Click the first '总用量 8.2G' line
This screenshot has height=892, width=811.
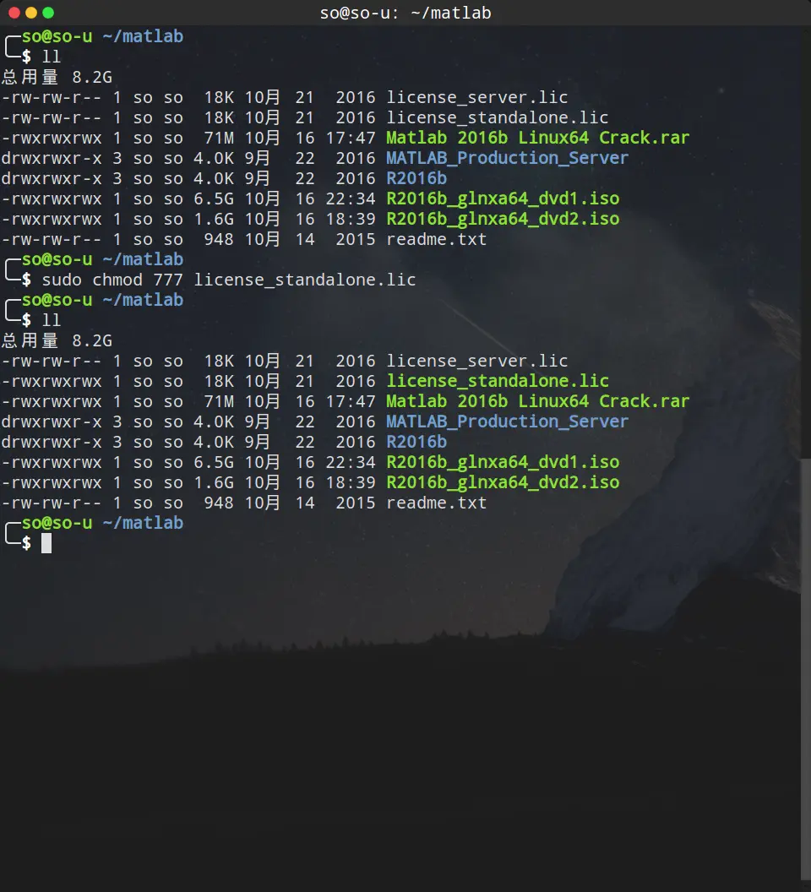click(57, 78)
